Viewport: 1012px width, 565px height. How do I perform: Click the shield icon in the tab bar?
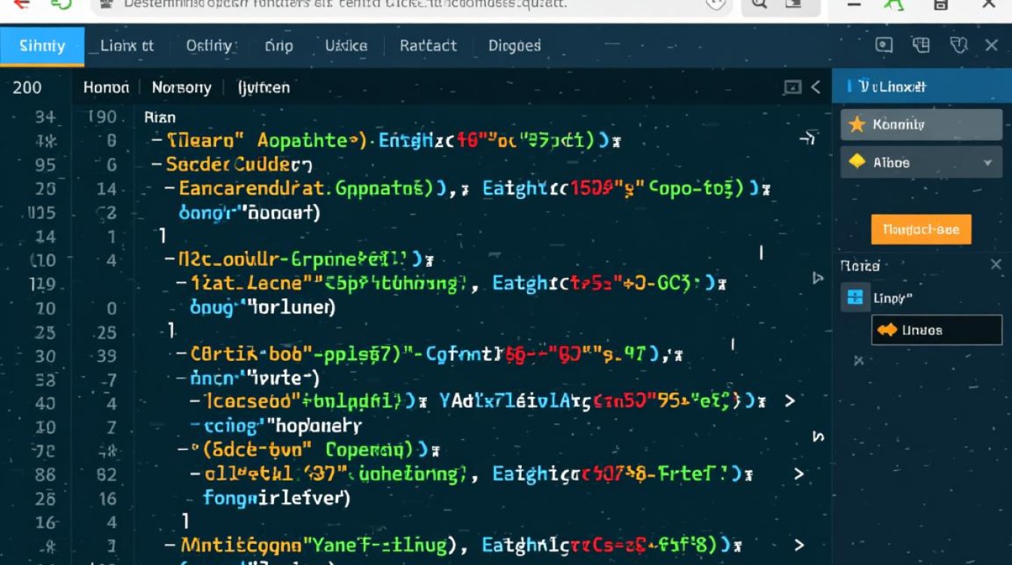959,46
